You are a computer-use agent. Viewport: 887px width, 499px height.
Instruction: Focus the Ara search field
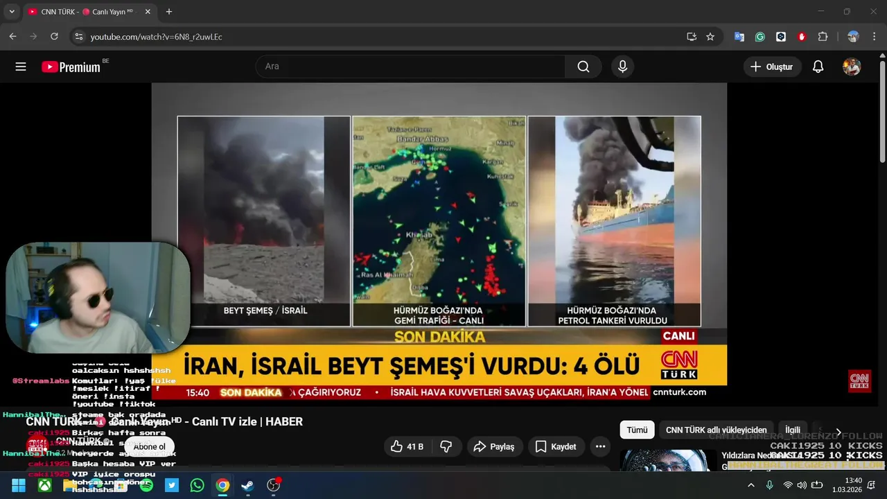(410, 67)
